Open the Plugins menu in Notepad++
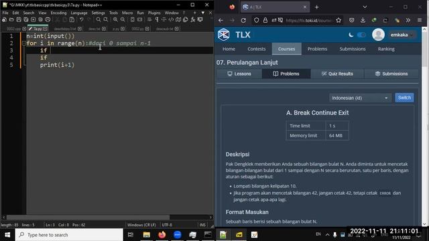429x241 pixels. [x=154, y=13]
